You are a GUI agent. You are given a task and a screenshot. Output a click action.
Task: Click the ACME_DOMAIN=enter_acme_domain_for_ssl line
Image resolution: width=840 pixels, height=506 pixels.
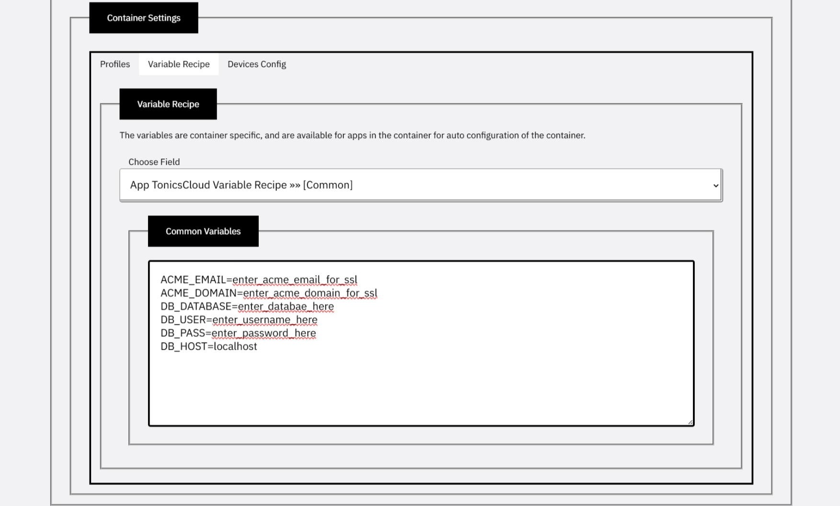[x=269, y=293]
